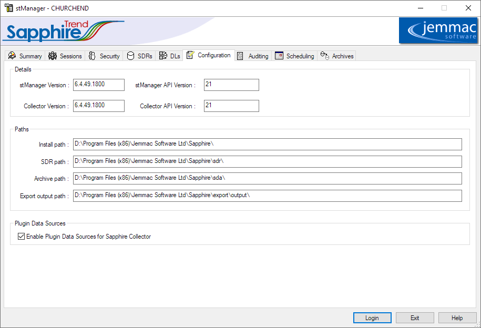Switch to the Sessions tab

tap(65, 56)
